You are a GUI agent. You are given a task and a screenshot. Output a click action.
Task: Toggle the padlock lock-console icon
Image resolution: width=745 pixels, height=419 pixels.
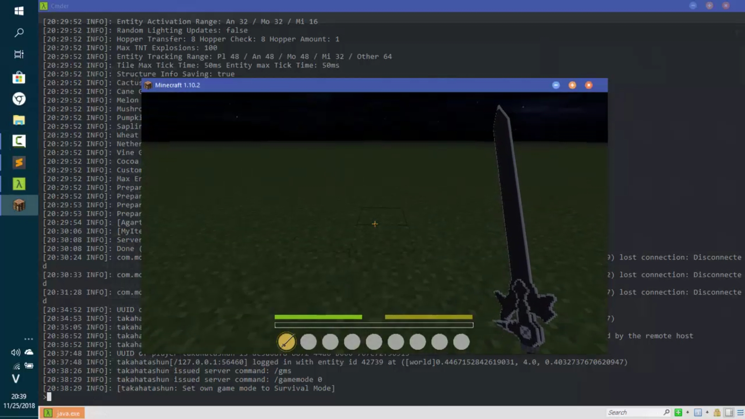pyautogui.click(x=717, y=412)
